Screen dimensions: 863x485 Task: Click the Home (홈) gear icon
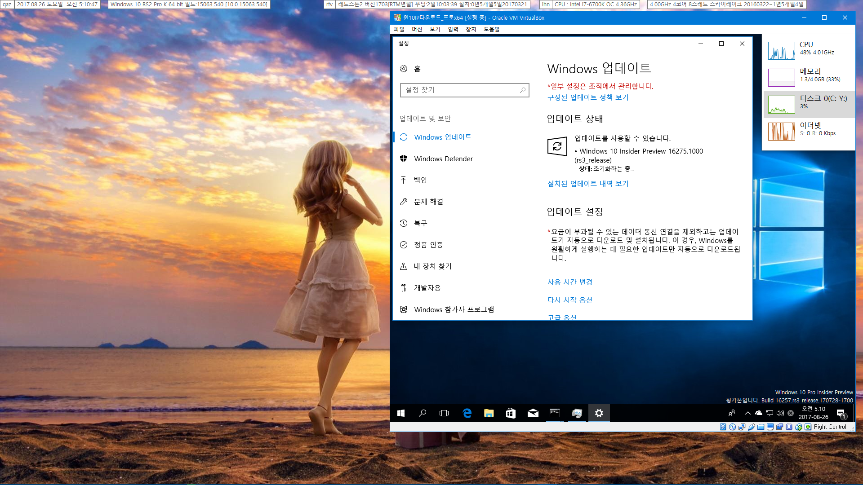pos(404,69)
